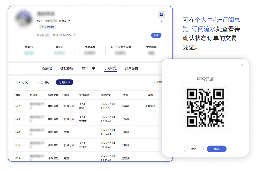The width and height of the screenshot is (256, 170).
Task: Go to 账户设置 tab
Action: coord(132,68)
